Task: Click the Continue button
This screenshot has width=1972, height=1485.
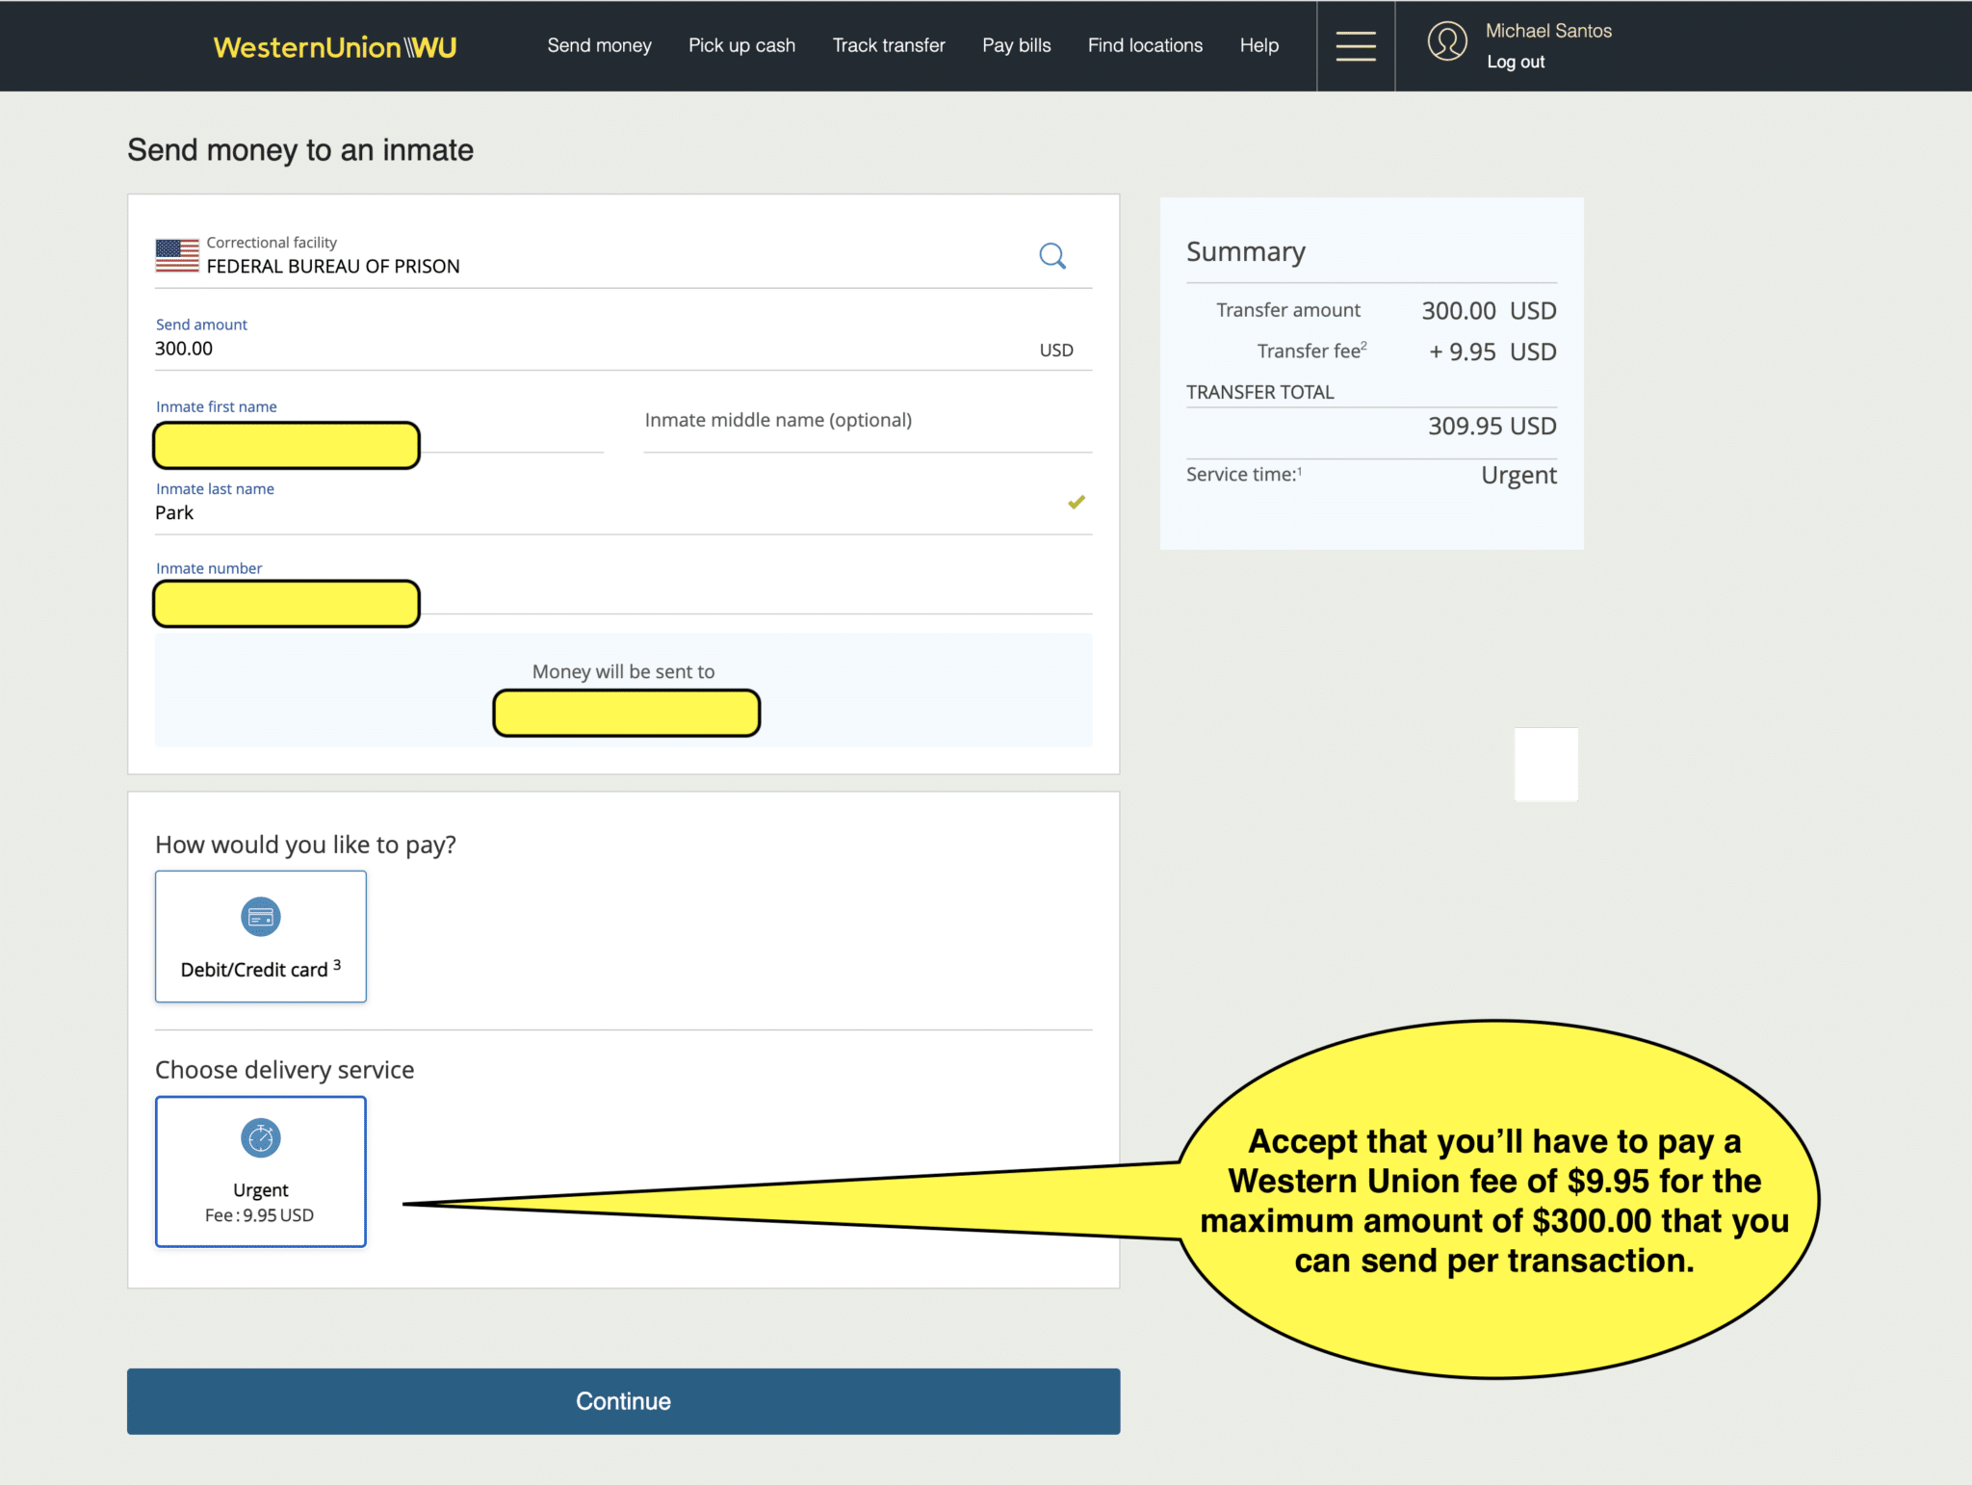Action: pos(623,1401)
